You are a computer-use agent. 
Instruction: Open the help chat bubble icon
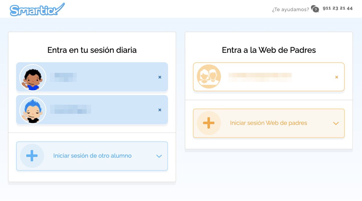pyautogui.click(x=315, y=9)
